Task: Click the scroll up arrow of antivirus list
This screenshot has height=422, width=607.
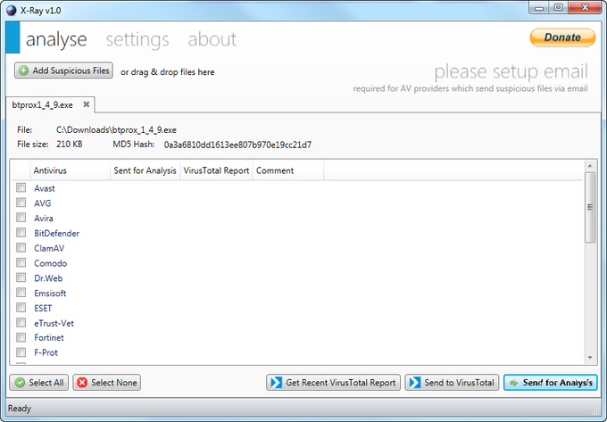Action: [x=590, y=166]
